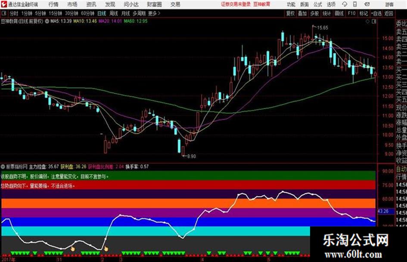Click the 标记 mark button

tap(364, 13)
